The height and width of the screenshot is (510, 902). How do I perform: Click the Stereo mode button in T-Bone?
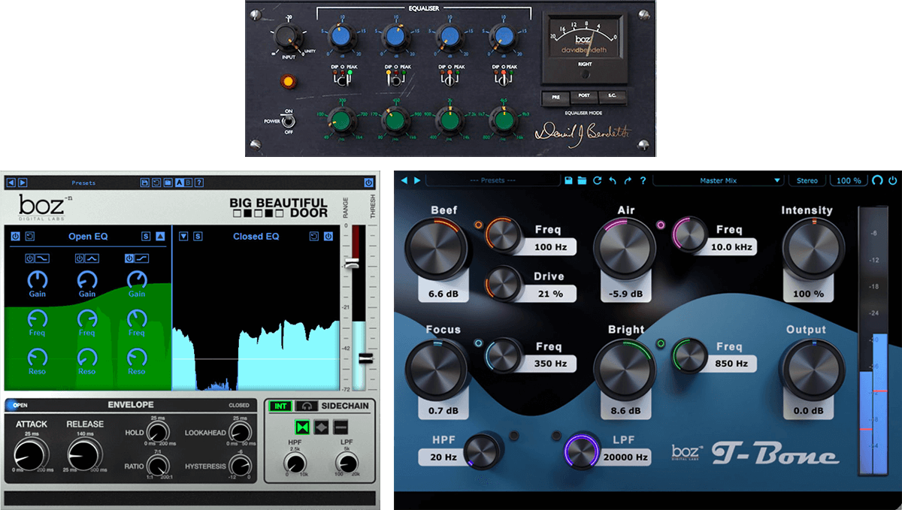click(x=807, y=180)
